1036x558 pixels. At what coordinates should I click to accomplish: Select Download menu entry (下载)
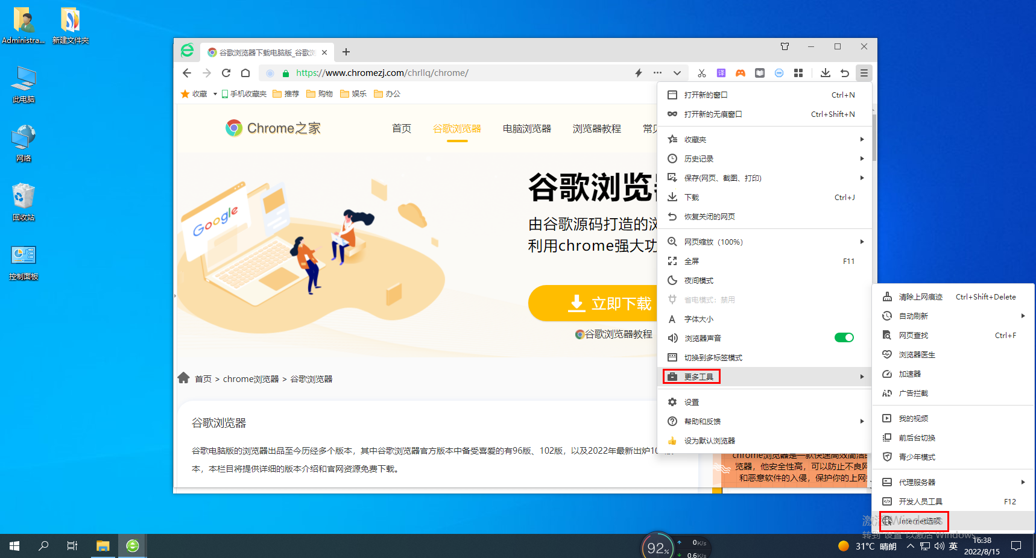(x=764, y=197)
